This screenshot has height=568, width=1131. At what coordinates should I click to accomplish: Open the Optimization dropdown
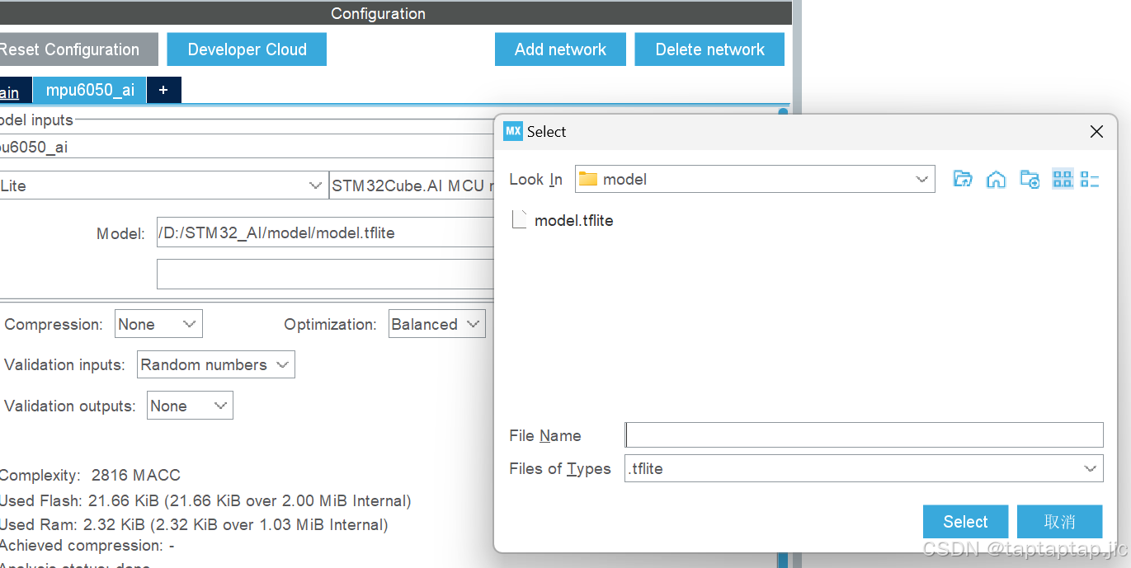[x=437, y=324]
